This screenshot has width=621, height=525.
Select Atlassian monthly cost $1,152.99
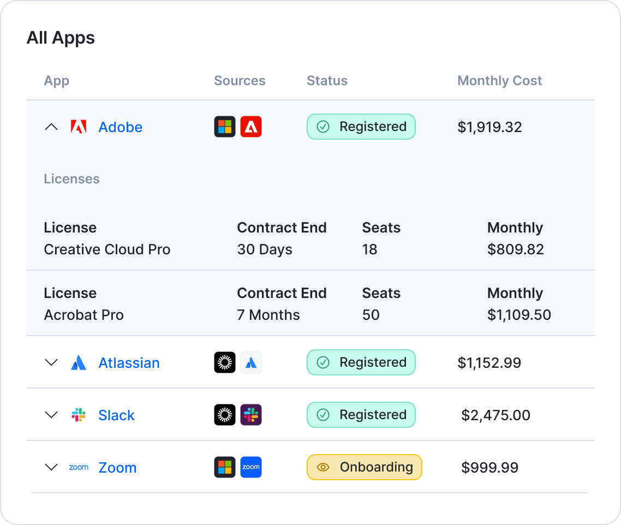pos(489,363)
